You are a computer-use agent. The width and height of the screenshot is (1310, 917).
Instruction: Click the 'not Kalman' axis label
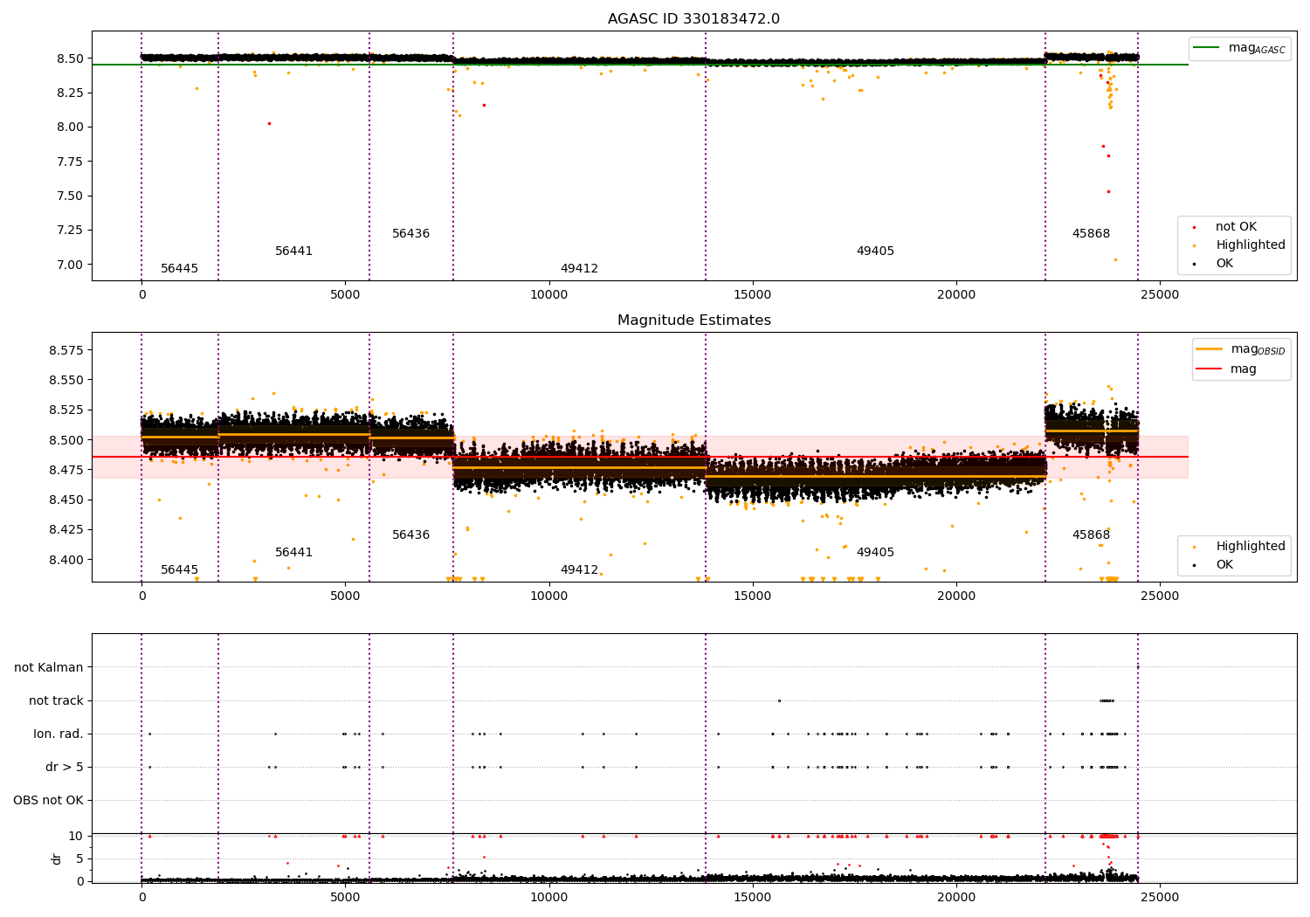[49, 668]
